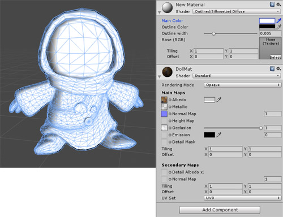Click the Outline Color eyedropper
Viewport: 283px width, 217px height.
[x=279, y=27]
